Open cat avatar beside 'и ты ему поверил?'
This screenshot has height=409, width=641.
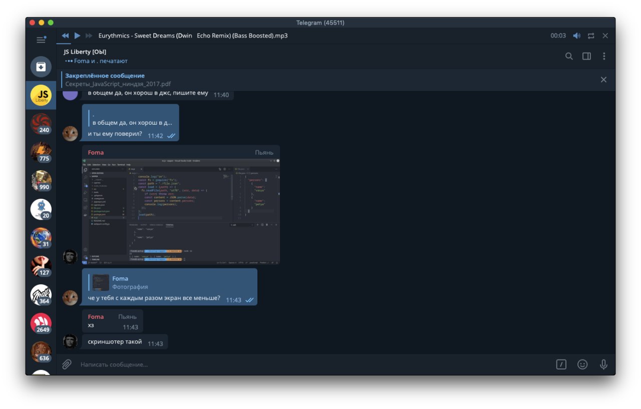click(x=70, y=134)
